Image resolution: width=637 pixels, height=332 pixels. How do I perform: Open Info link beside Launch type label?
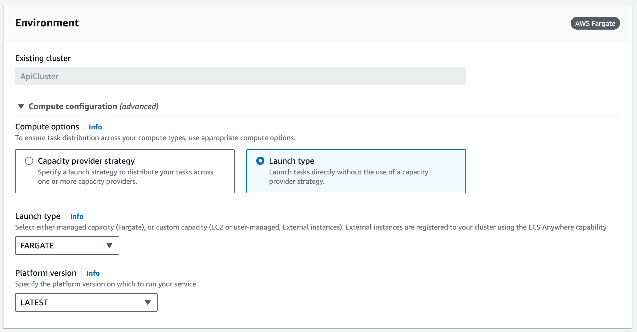tap(77, 216)
